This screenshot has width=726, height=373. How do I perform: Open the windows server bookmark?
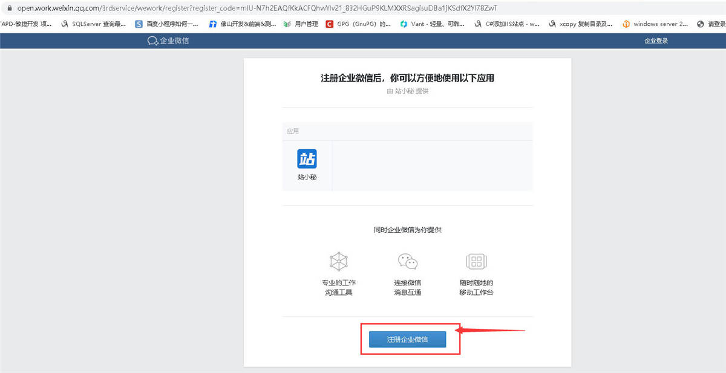(x=655, y=24)
